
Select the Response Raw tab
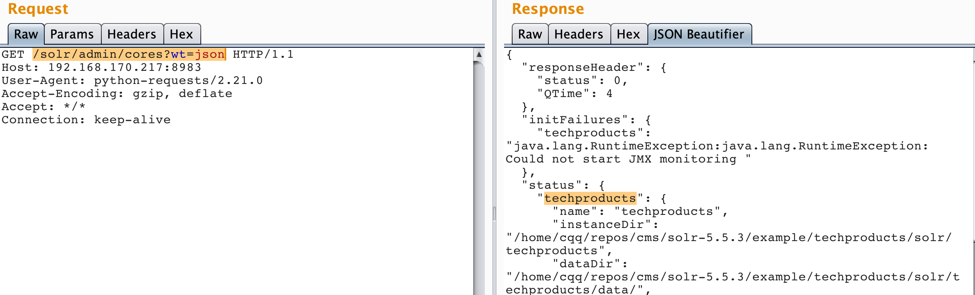tap(530, 34)
